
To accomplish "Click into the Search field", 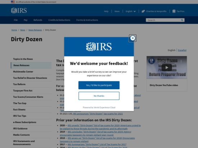I will coord(163,20).
